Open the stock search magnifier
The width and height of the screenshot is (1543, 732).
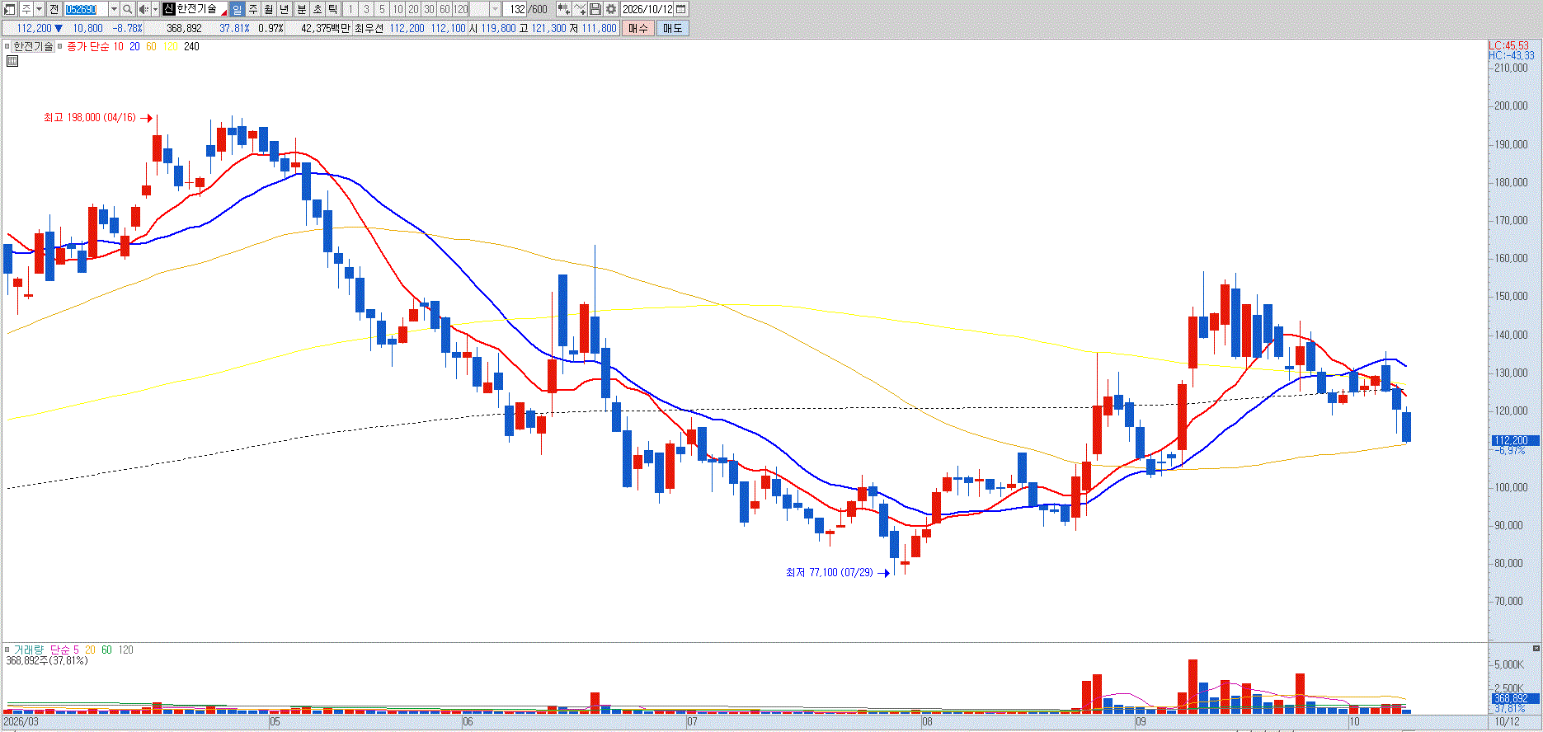click(128, 9)
